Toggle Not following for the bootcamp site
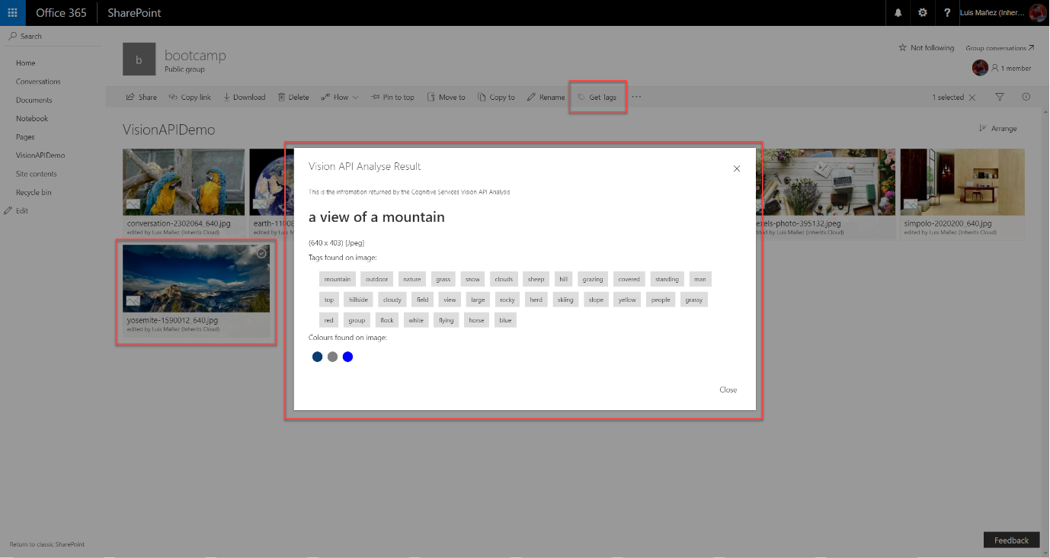 [x=926, y=47]
